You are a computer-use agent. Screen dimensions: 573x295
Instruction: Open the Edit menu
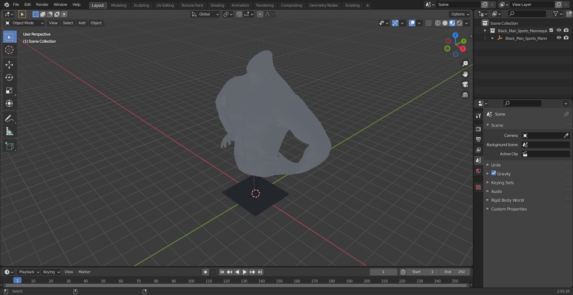coord(27,5)
